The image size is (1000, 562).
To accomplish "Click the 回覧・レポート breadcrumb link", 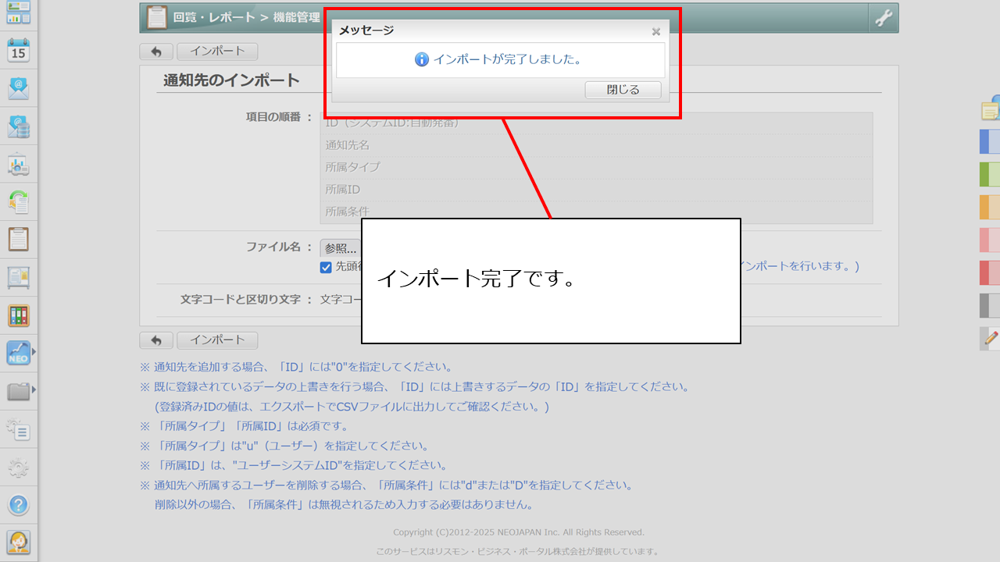I will click(214, 17).
